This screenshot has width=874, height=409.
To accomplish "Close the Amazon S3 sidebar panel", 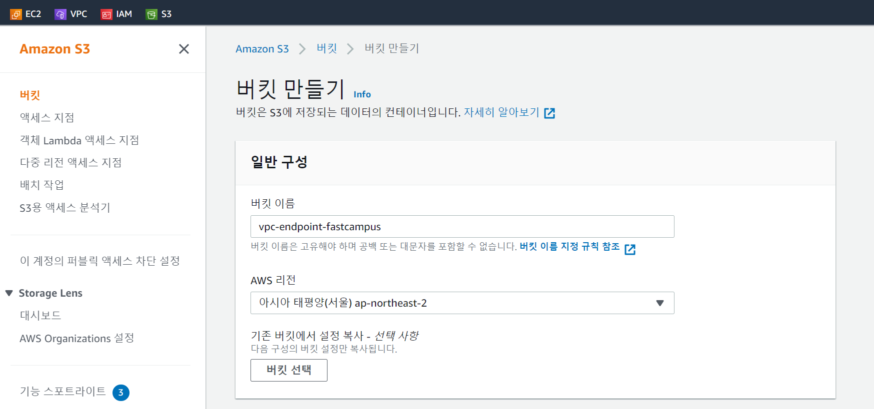I will [184, 49].
